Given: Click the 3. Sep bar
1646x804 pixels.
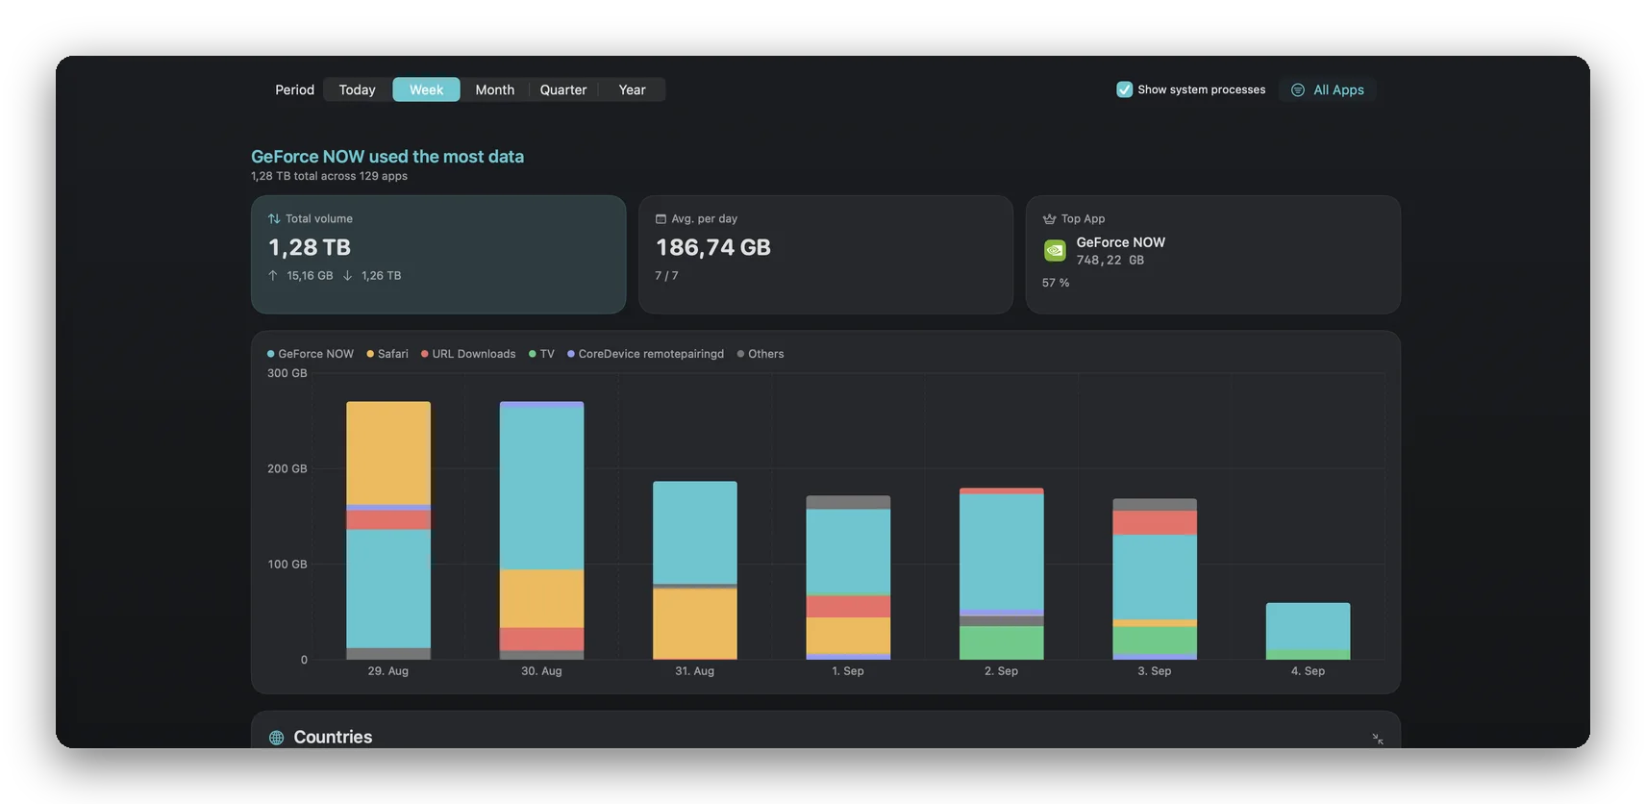Looking at the screenshot, I should [x=1155, y=579].
